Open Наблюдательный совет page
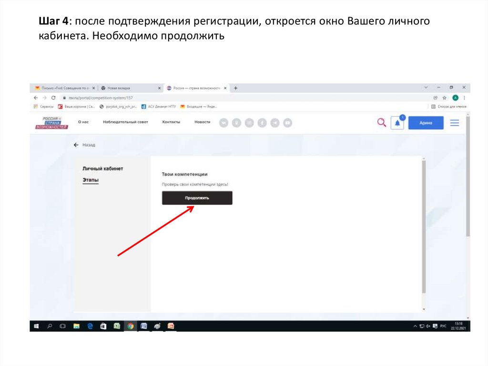 125,122
